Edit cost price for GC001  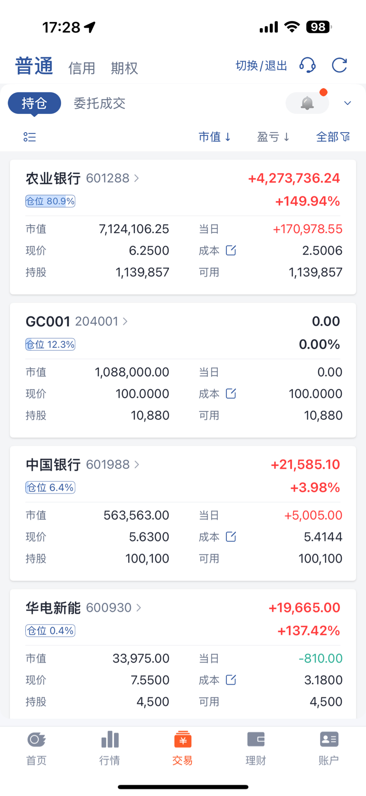(x=231, y=393)
